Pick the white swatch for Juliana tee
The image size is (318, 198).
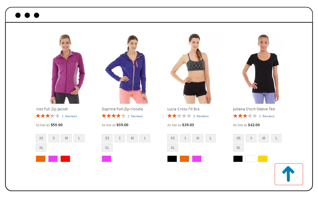(x=250, y=159)
